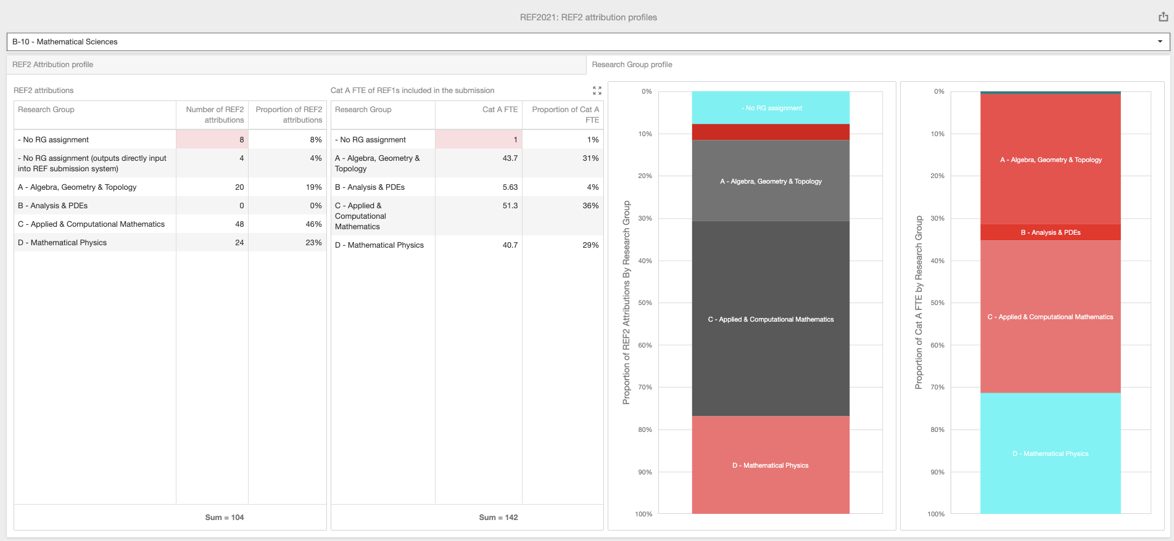The width and height of the screenshot is (1174, 541).
Task: Click the cyan No RG assignment chart segment
Action: point(771,108)
